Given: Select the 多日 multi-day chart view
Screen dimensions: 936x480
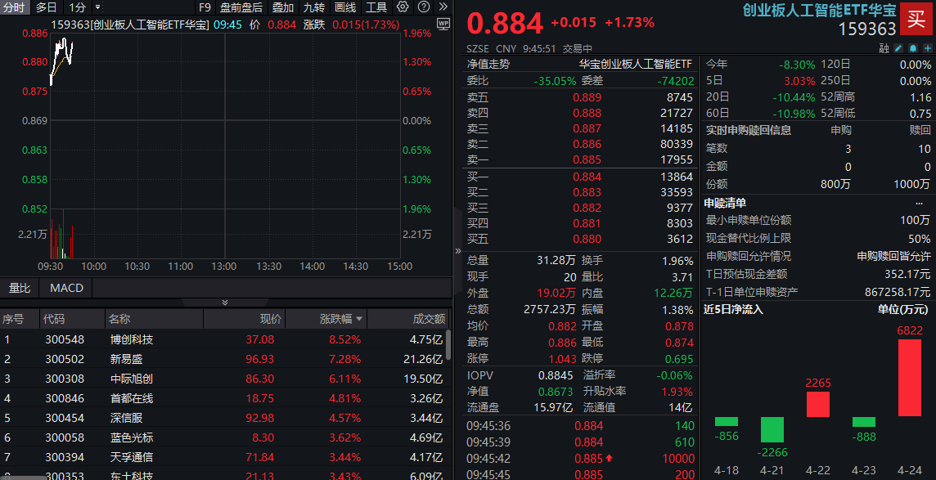Looking at the screenshot, I should point(45,7).
